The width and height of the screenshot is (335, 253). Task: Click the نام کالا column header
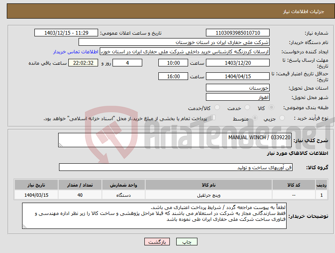[208, 185]
